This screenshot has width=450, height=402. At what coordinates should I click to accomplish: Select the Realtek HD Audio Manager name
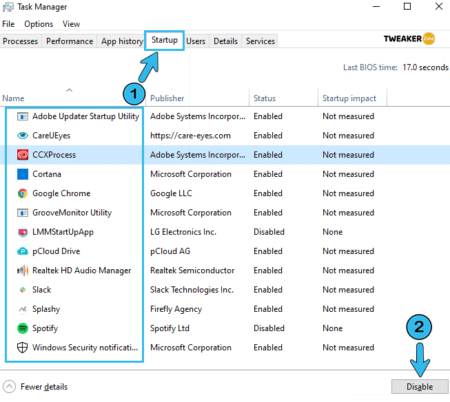point(81,271)
